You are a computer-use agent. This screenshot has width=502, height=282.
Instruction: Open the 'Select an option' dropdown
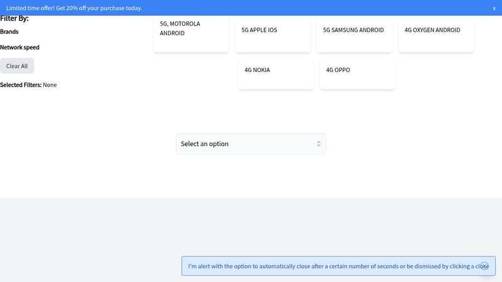tap(250, 144)
